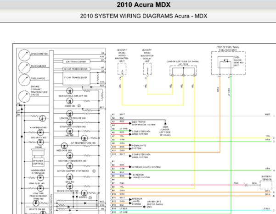Click the CHARGING SYSTEM IND label
This screenshot has width=276, height=214.
click(73, 126)
